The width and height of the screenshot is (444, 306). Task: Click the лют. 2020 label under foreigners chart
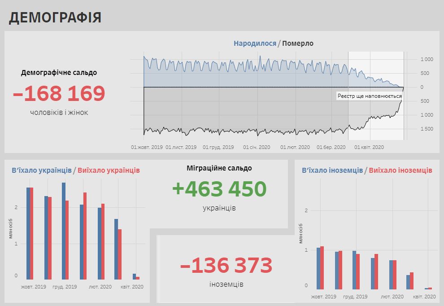pos(392,297)
